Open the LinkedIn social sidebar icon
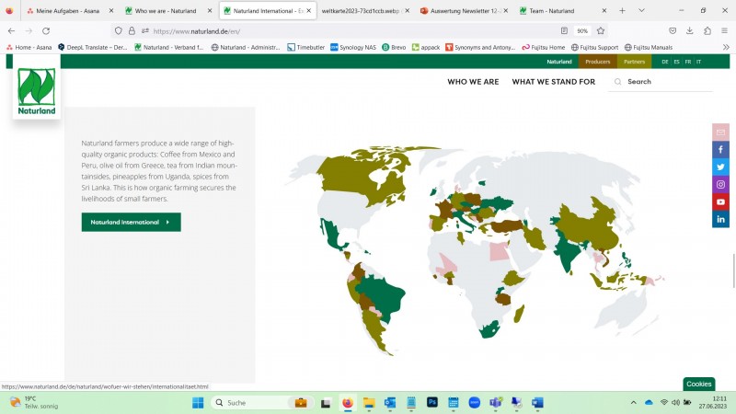The height and width of the screenshot is (414, 736). click(x=720, y=219)
